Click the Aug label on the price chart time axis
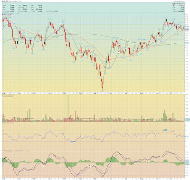Image resolution: width=190 pixels, height=180 pixels. [x=142, y=93]
